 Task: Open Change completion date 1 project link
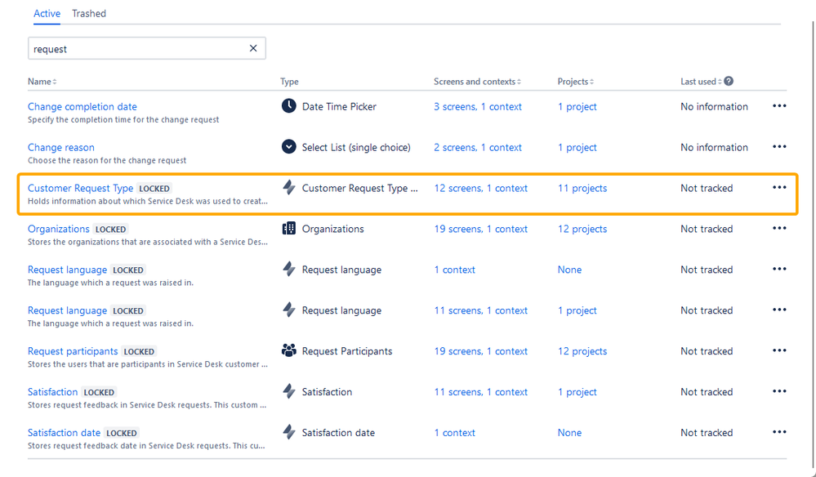(577, 107)
